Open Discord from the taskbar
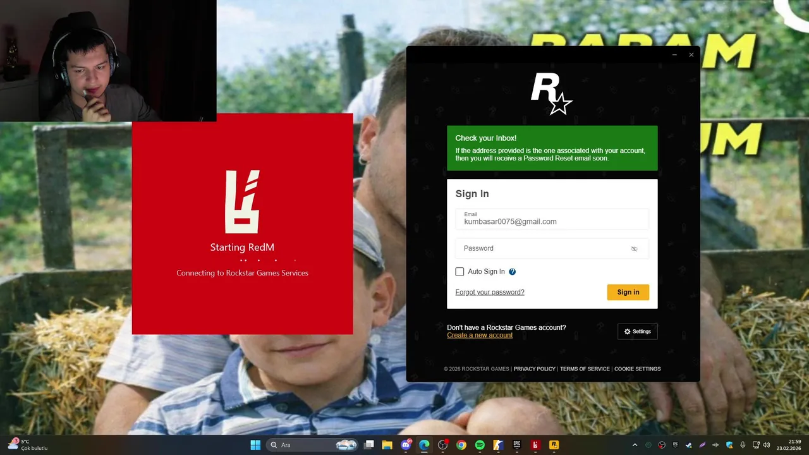Screen dimensions: 809x455 [406, 445]
